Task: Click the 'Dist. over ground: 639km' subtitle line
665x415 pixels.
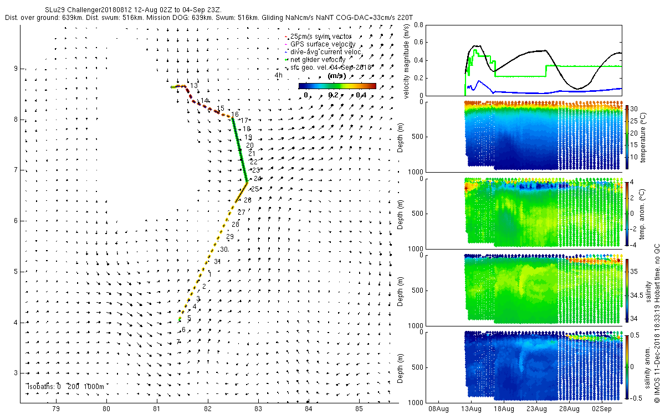Action: coord(209,18)
